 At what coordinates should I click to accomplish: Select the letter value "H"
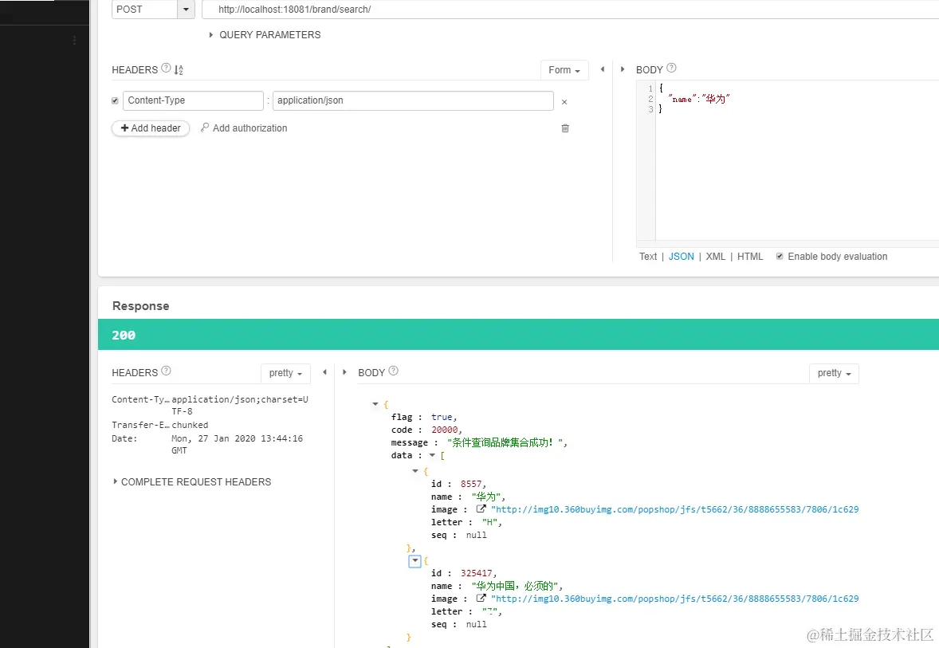489,522
